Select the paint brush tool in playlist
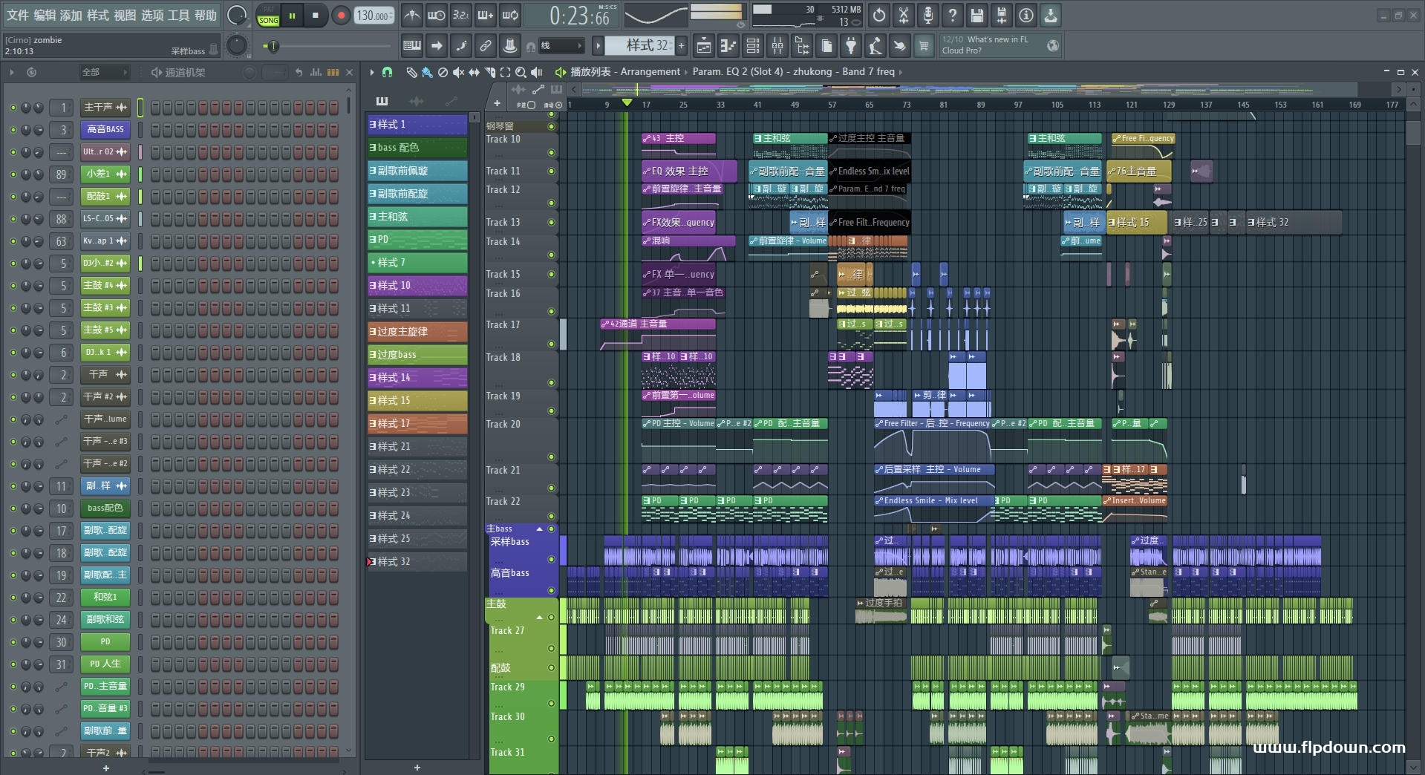 427,72
